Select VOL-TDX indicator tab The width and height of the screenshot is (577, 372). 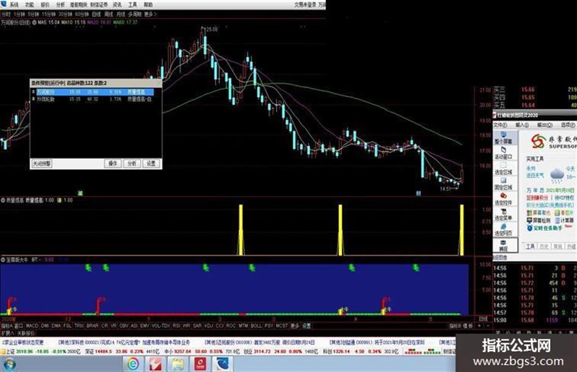click(161, 326)
